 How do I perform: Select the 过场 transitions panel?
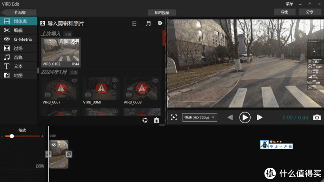coord(19,48)
